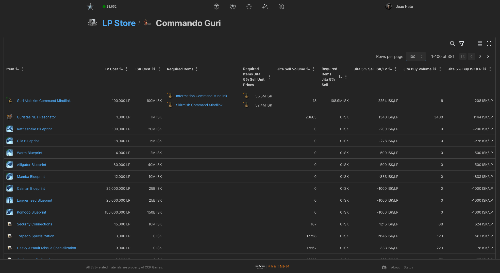Open Jita 5% Sell ISK/LP column menu
This screenshot has height=273, width=500.
coord(396,69)
